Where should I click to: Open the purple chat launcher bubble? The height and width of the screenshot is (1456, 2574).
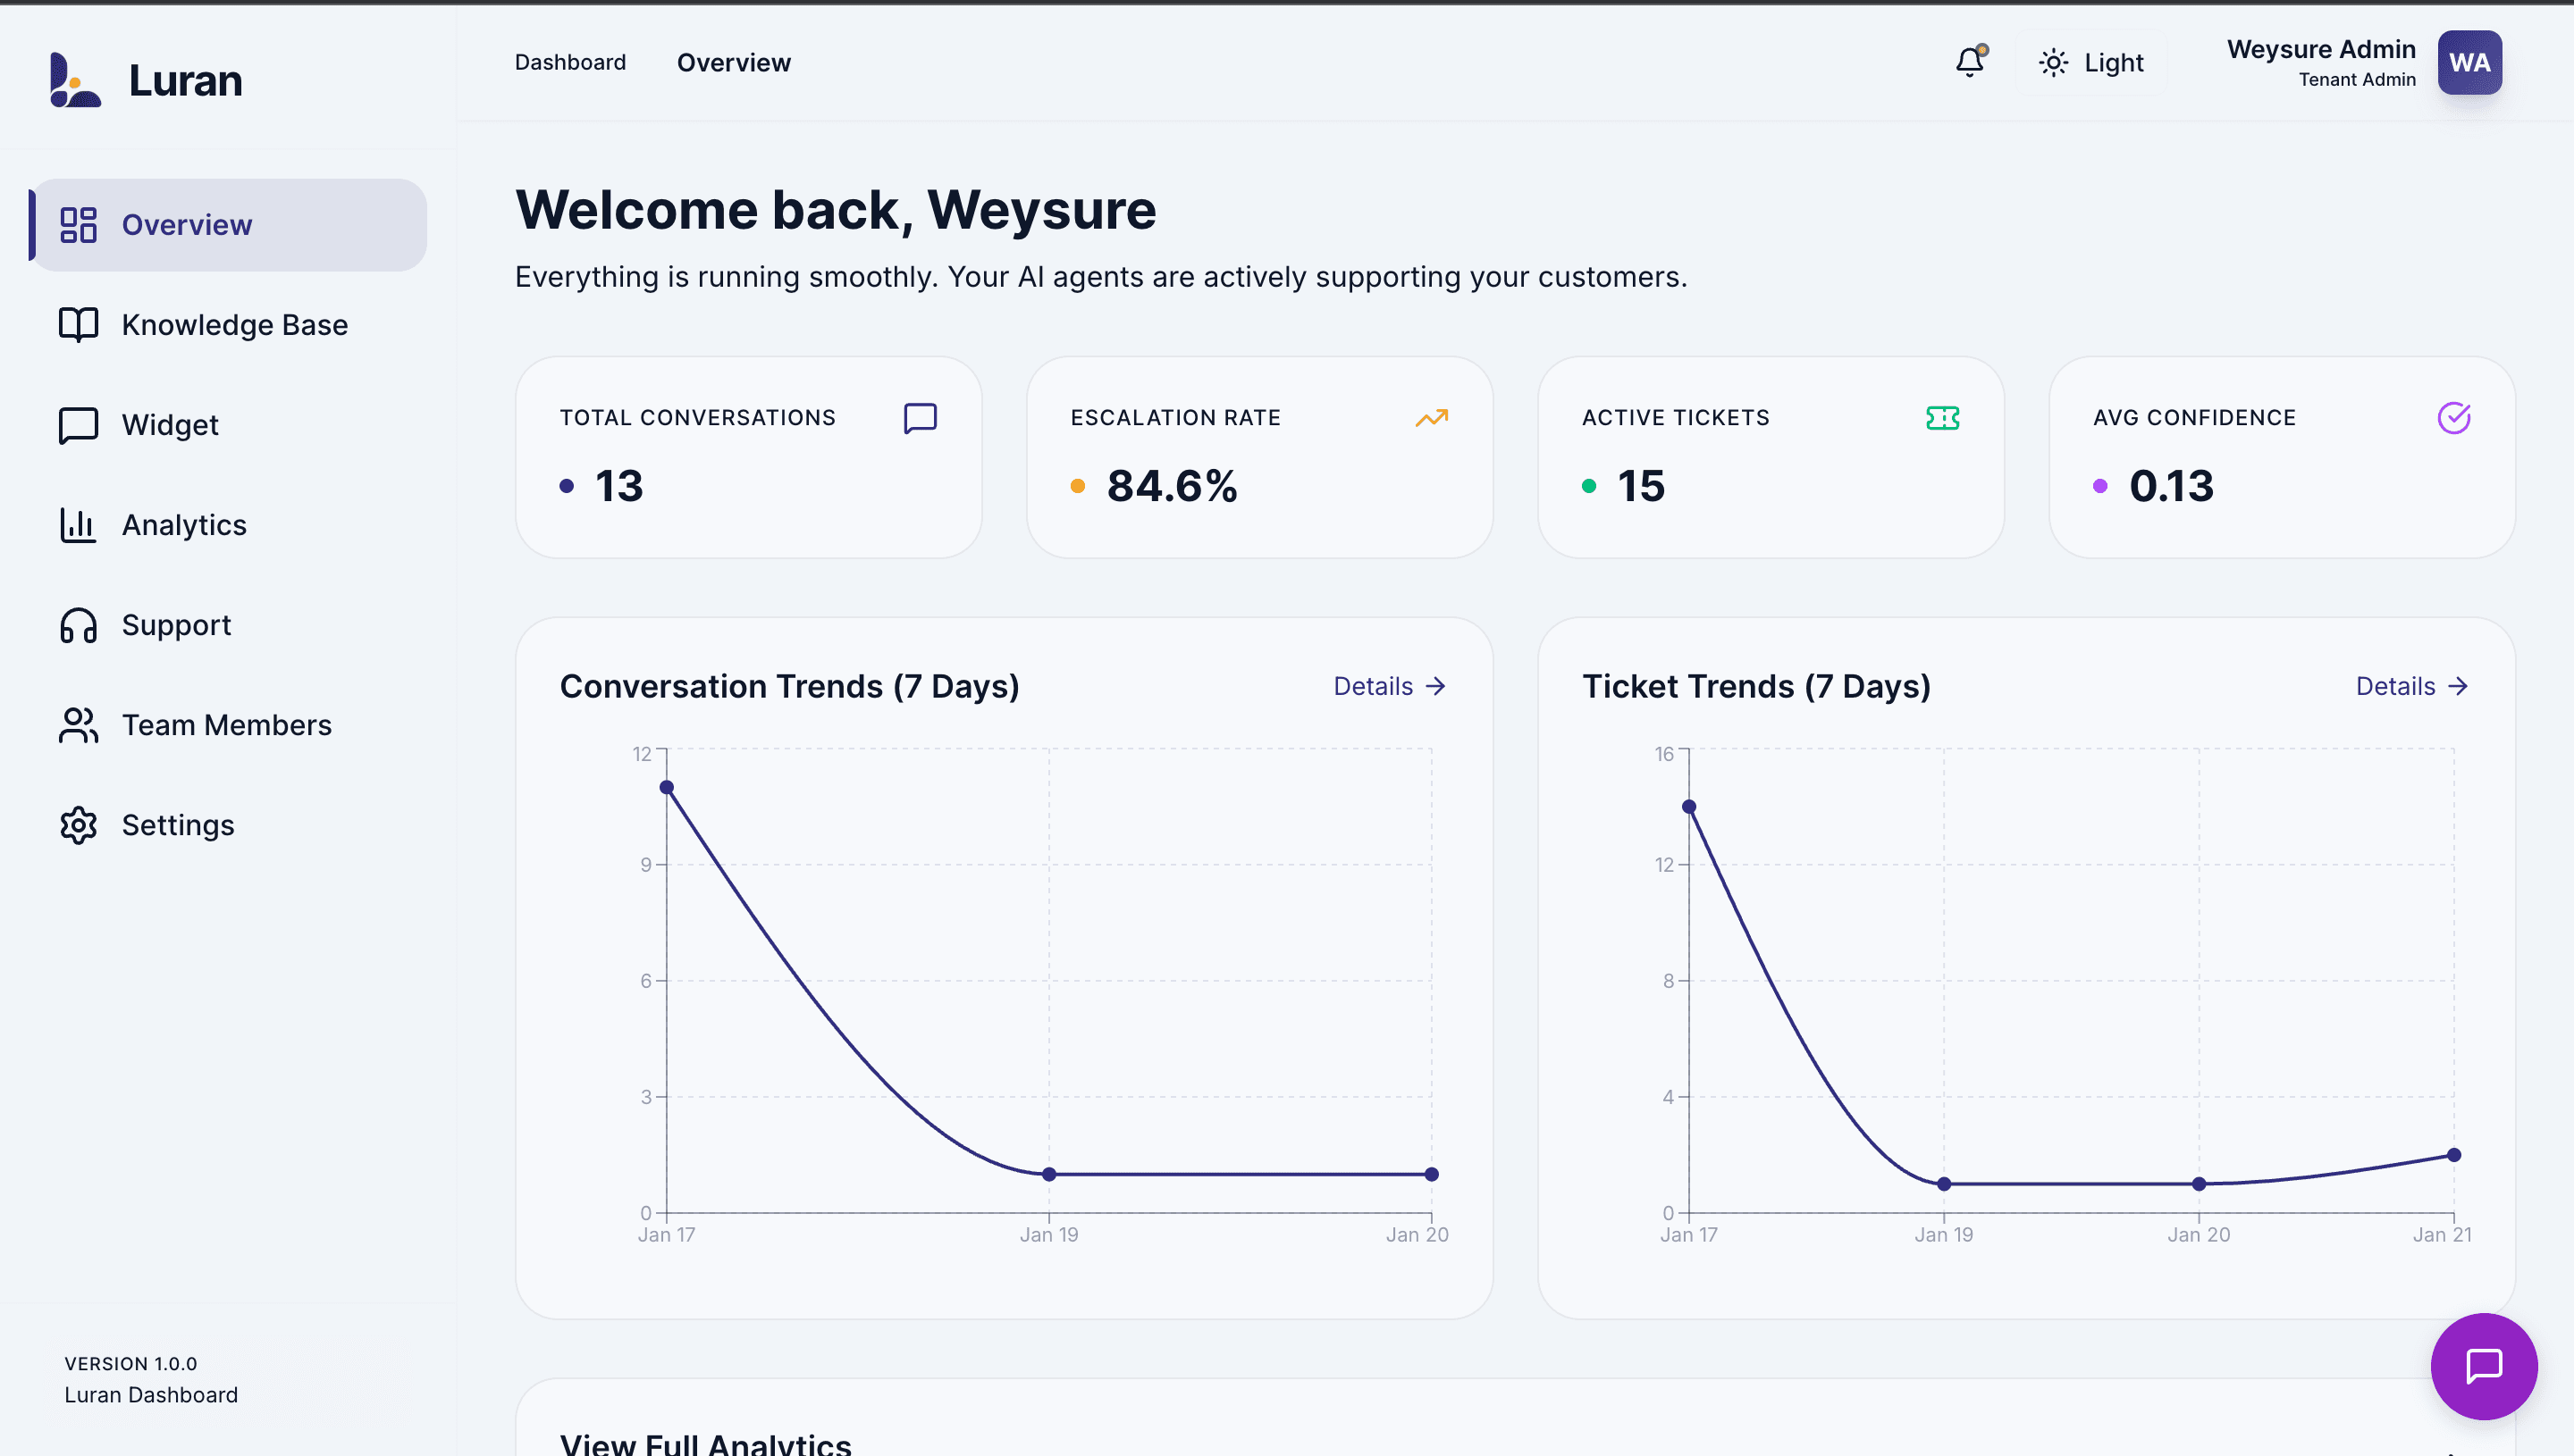click(2484, 1367)
